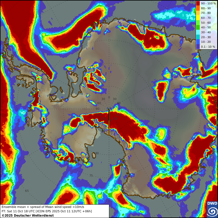
Task: Click the forecast time 'FT: Sat 11 Oct 18 UTC' line
Action: pyautogui.click(x=47, y=211)
